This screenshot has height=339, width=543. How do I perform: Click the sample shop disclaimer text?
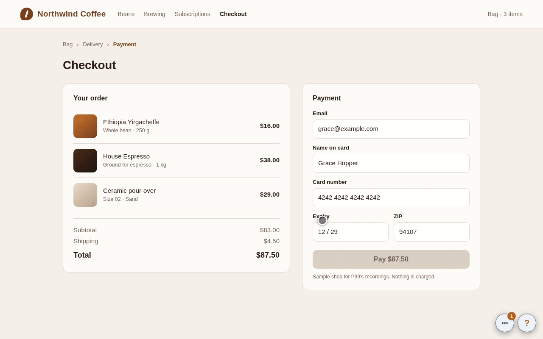[374, 277]
